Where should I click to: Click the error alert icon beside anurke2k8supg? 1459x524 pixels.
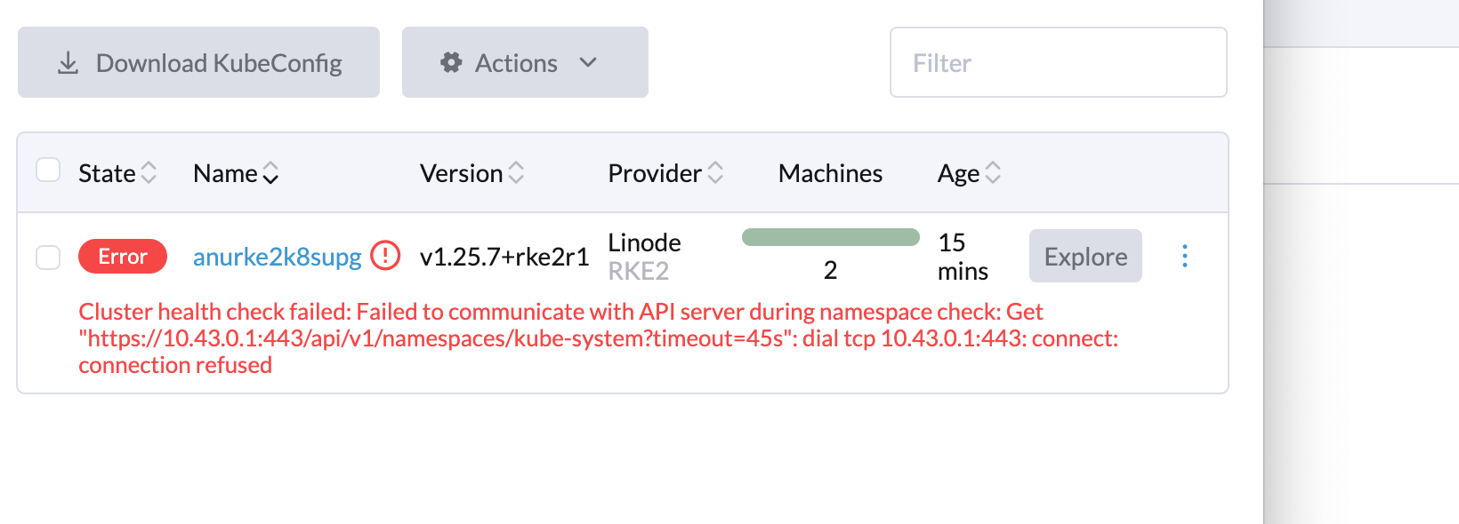385,256
